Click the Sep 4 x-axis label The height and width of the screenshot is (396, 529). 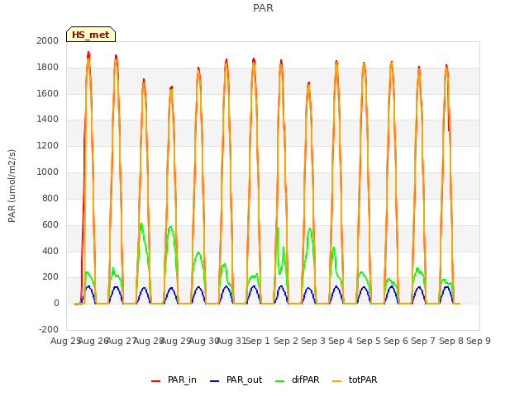pyautogui.click(x=341, y=341)
